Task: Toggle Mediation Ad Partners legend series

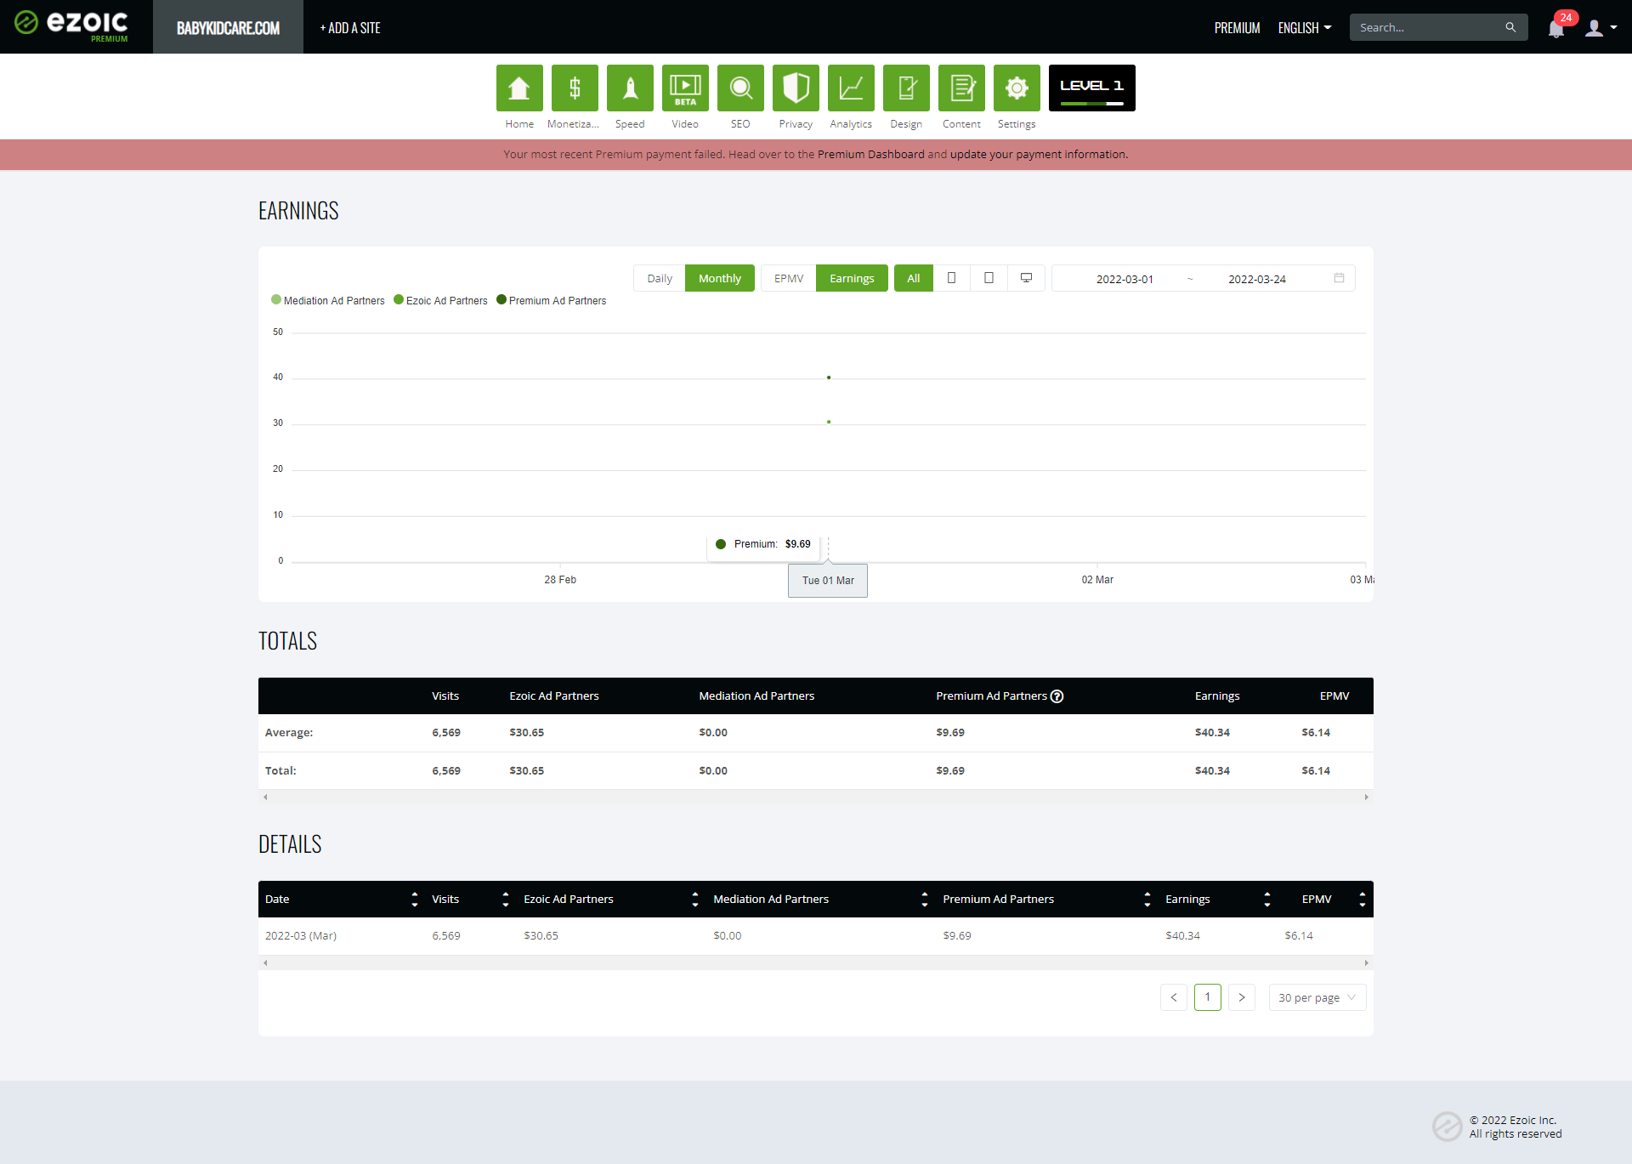Action: (327, 300)
